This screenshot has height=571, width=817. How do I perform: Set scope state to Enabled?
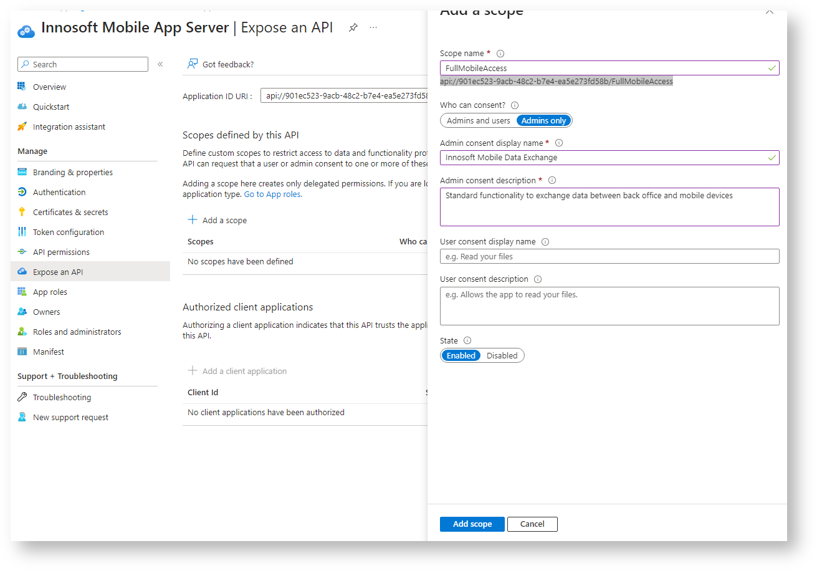coord(461,356)
